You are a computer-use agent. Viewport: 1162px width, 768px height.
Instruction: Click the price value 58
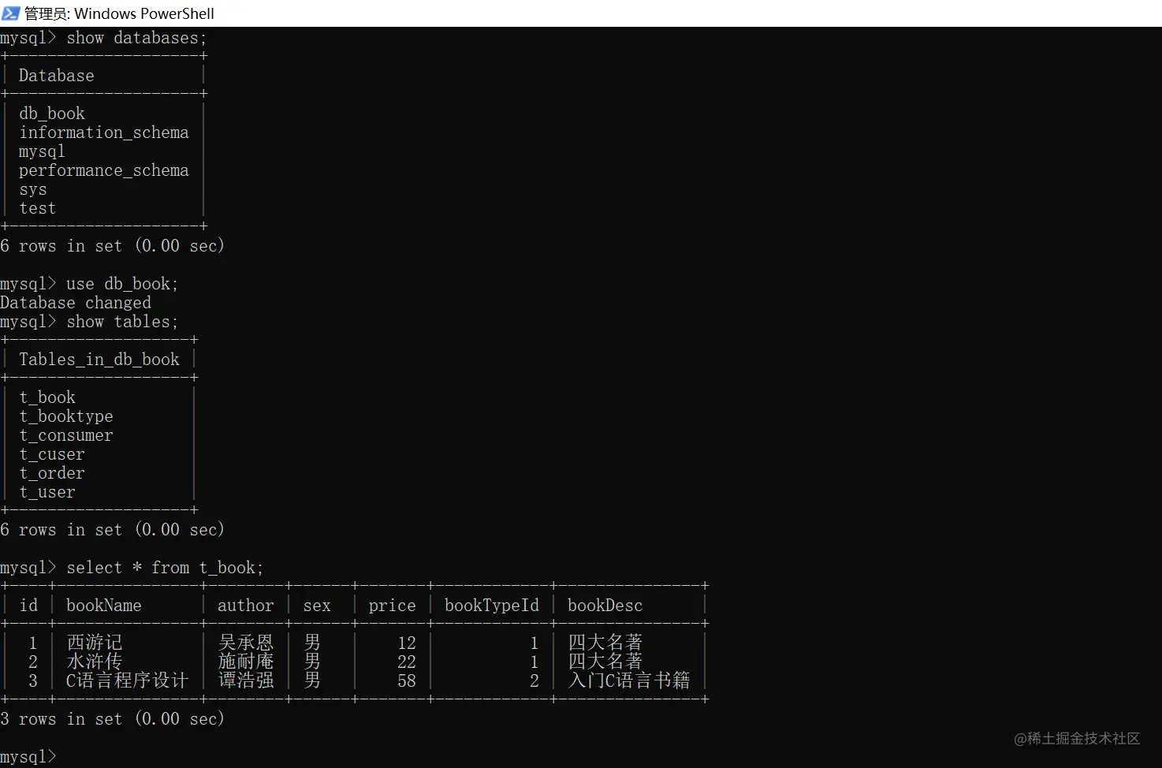pyautogui.click(x=407, y=680)
